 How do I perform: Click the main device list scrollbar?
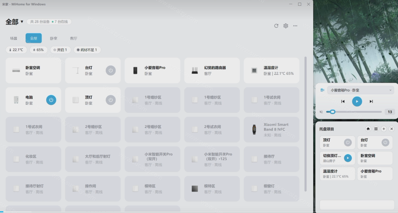(x=305, y=124)
